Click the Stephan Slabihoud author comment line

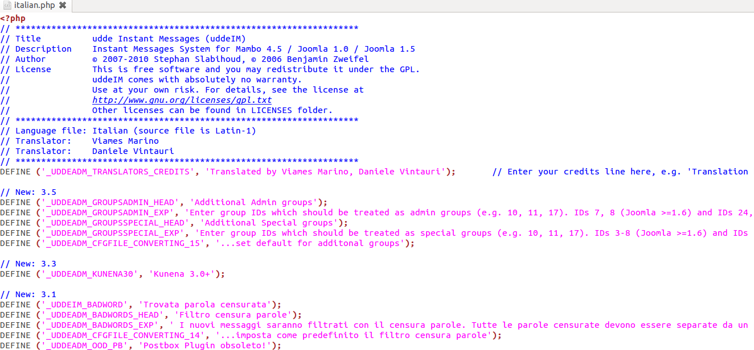click(185, 59)
